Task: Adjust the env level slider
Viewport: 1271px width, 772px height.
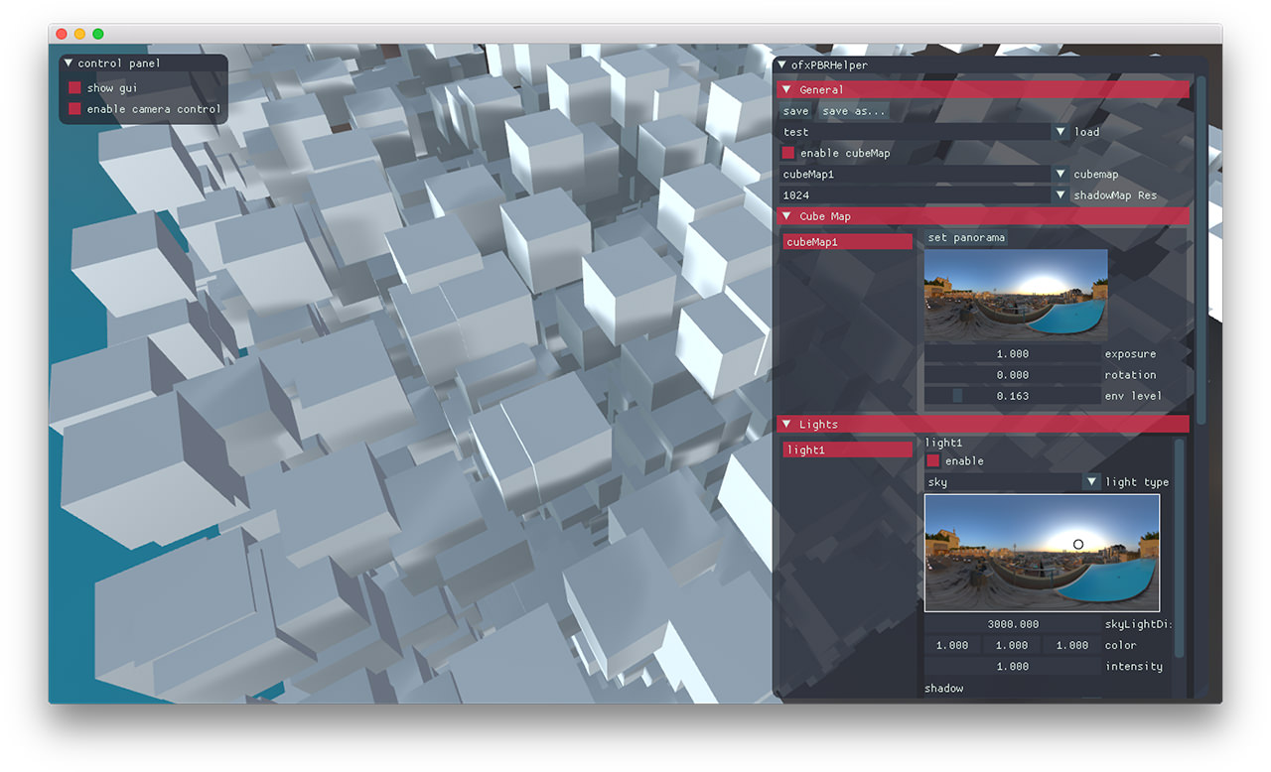Action: tap(1012, 395)
